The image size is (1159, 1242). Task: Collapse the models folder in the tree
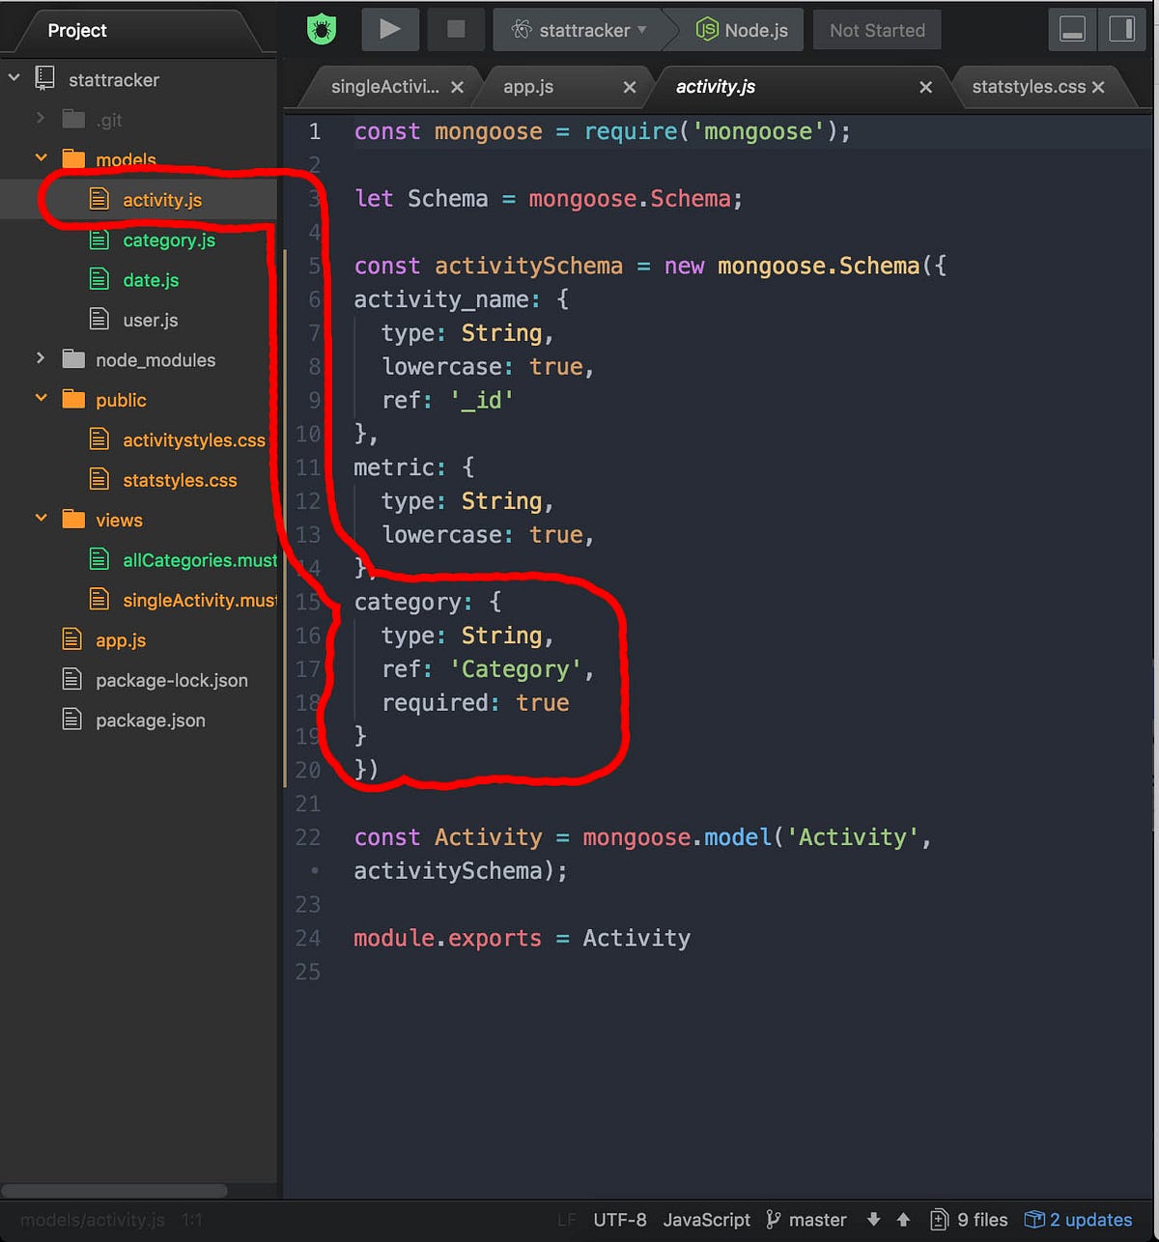point(41,158)
